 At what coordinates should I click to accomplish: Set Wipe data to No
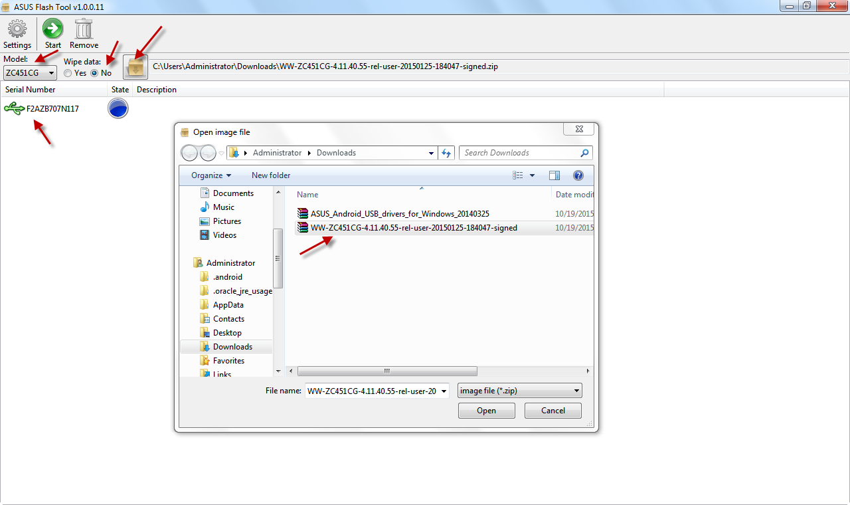coord(101,73)
